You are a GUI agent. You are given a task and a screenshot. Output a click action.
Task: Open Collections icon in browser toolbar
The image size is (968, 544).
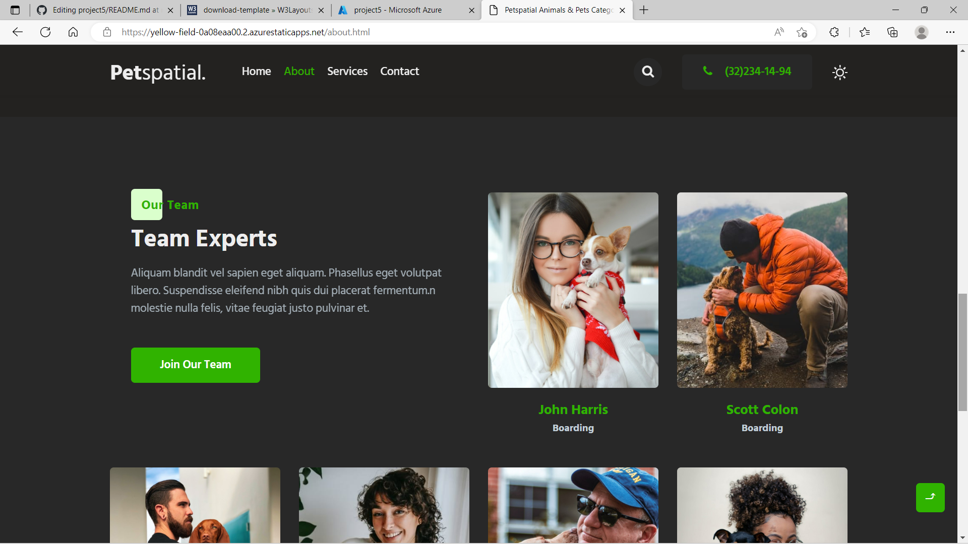(892, 32)
